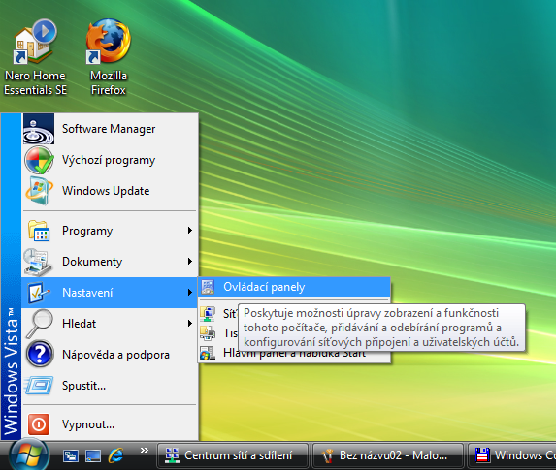Open Výchozí programy menu entry

point(110,160)
